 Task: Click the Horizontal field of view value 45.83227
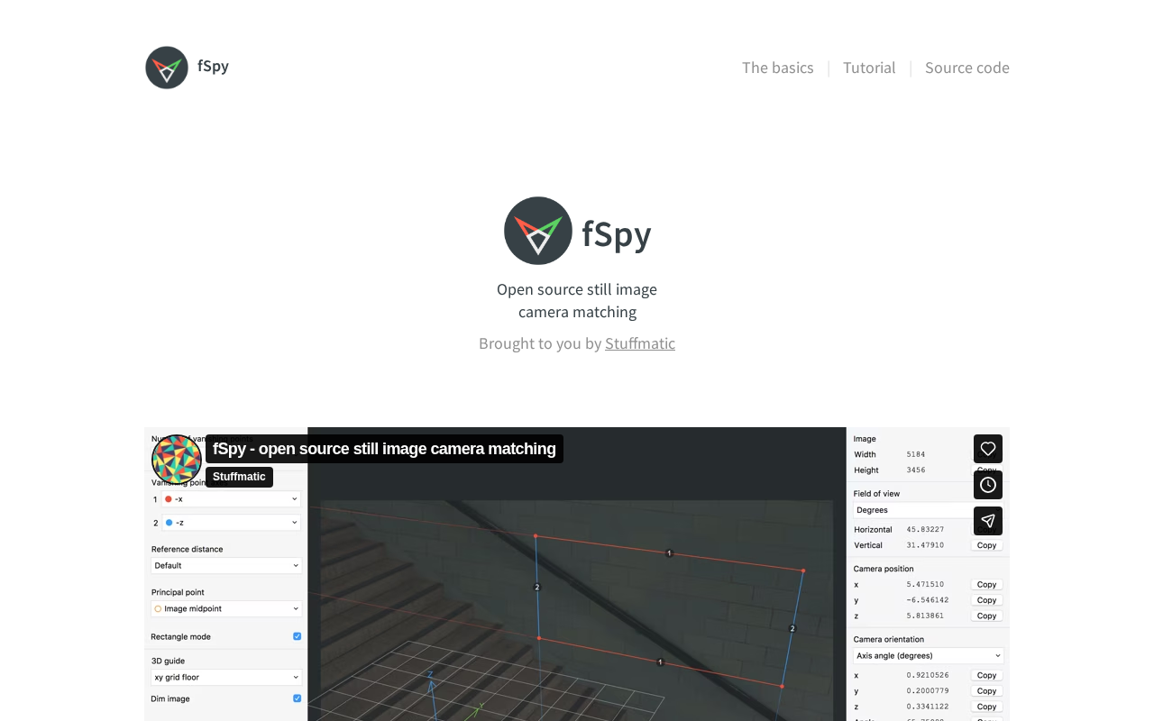pos(925,530)
